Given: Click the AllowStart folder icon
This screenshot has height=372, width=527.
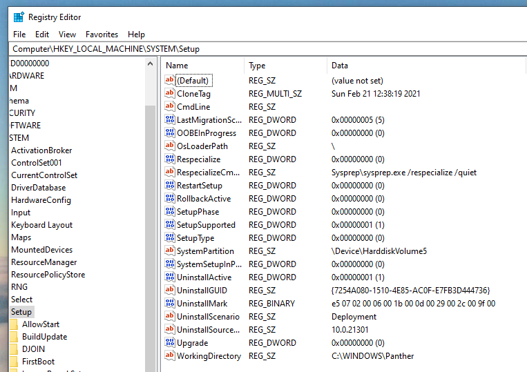Looking at the screenshot, I should (x=14, y=324).
